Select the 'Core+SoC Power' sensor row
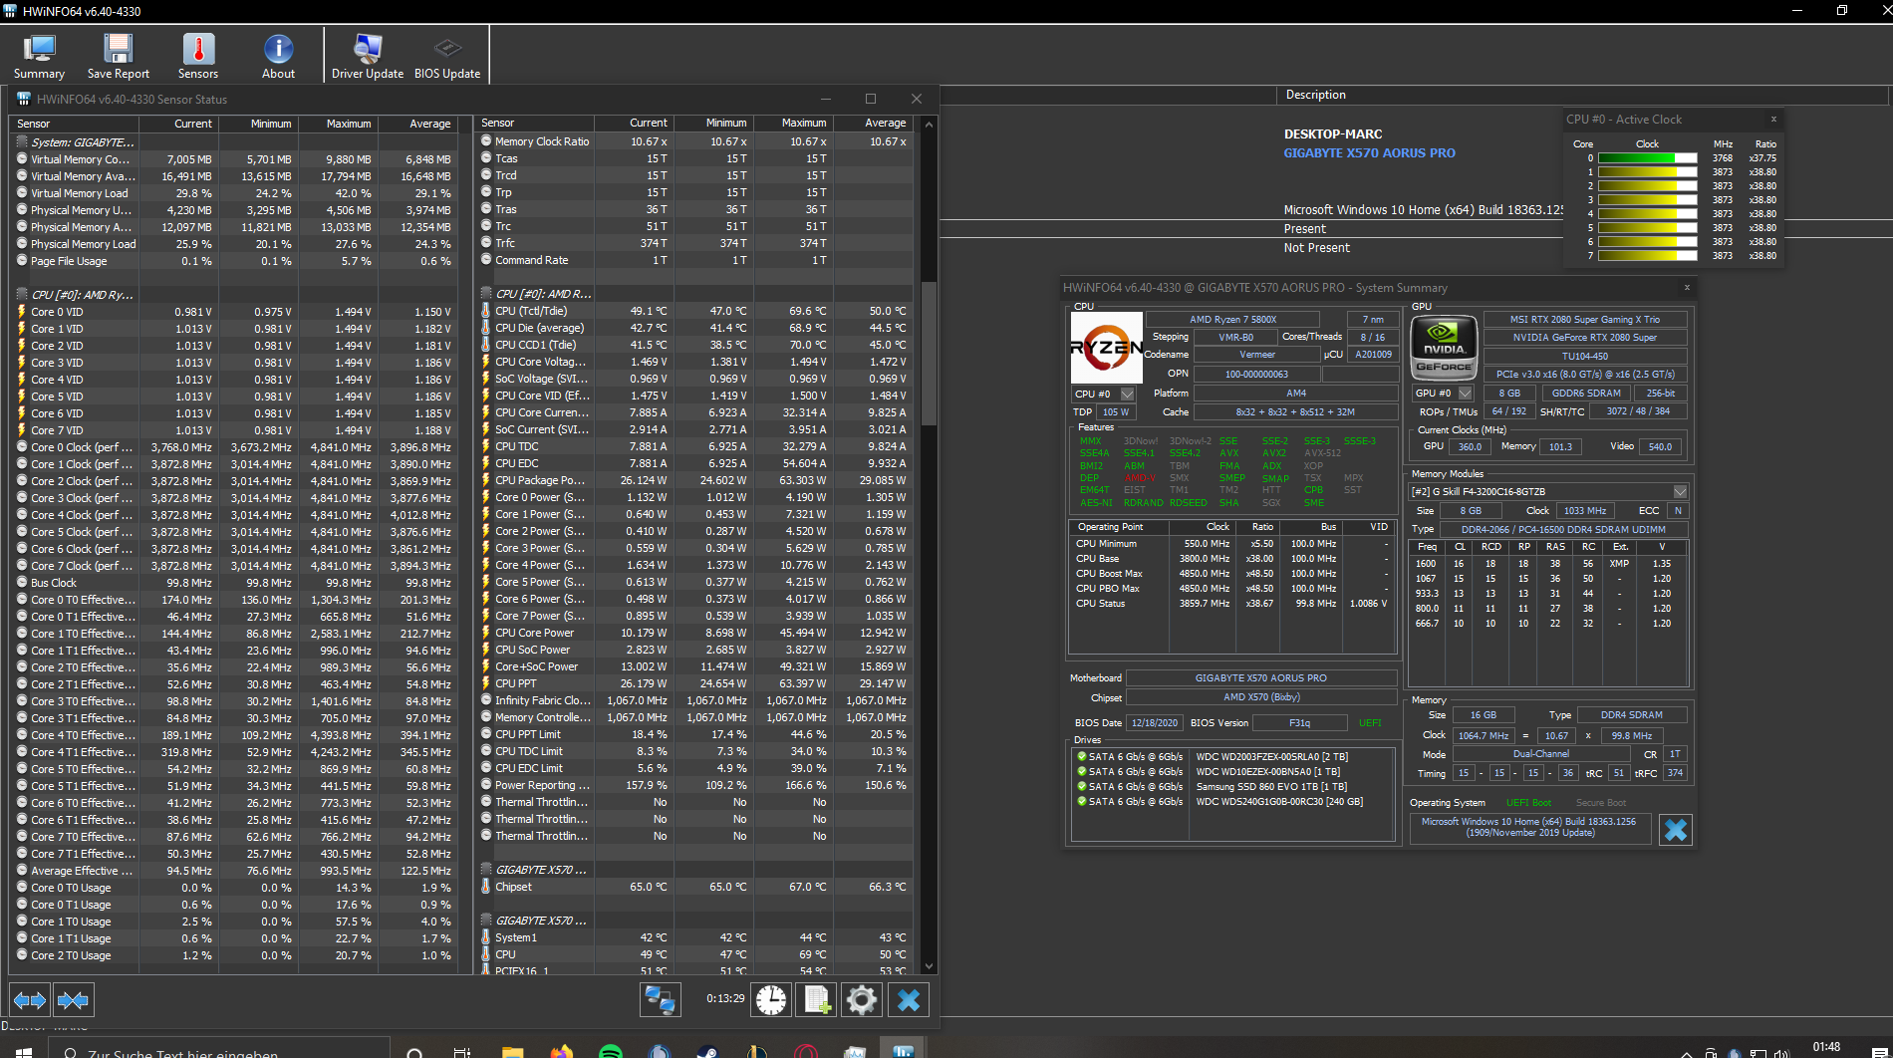Viewport: 1893px width, 1058px height. (694, 666)
